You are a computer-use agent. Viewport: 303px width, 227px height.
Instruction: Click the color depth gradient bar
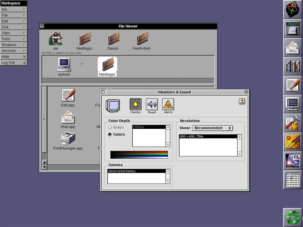(x=139, y=155)
